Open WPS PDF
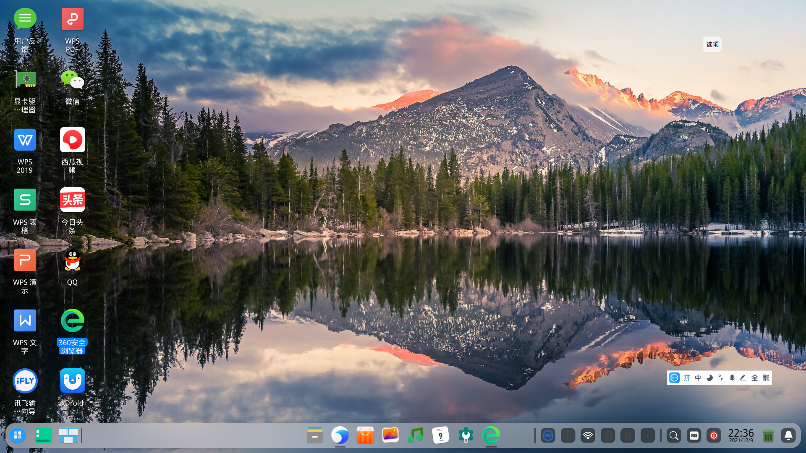806x453 pixels. click(x=72, y=18)
